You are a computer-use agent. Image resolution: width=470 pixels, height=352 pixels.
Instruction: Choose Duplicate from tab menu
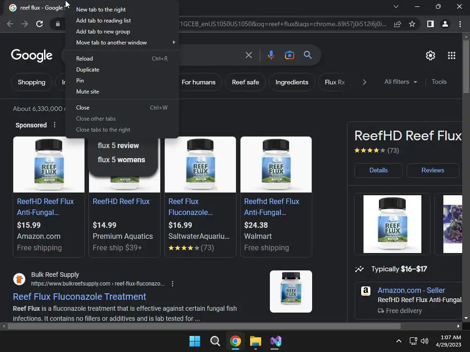(x=122, y=70)
